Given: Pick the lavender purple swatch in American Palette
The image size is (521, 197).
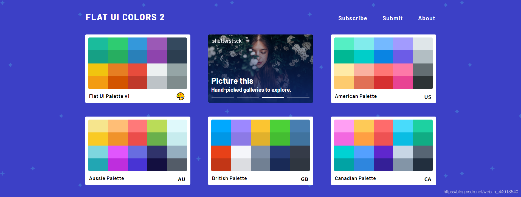Looking at the screenshot, I should pos(403,44).
